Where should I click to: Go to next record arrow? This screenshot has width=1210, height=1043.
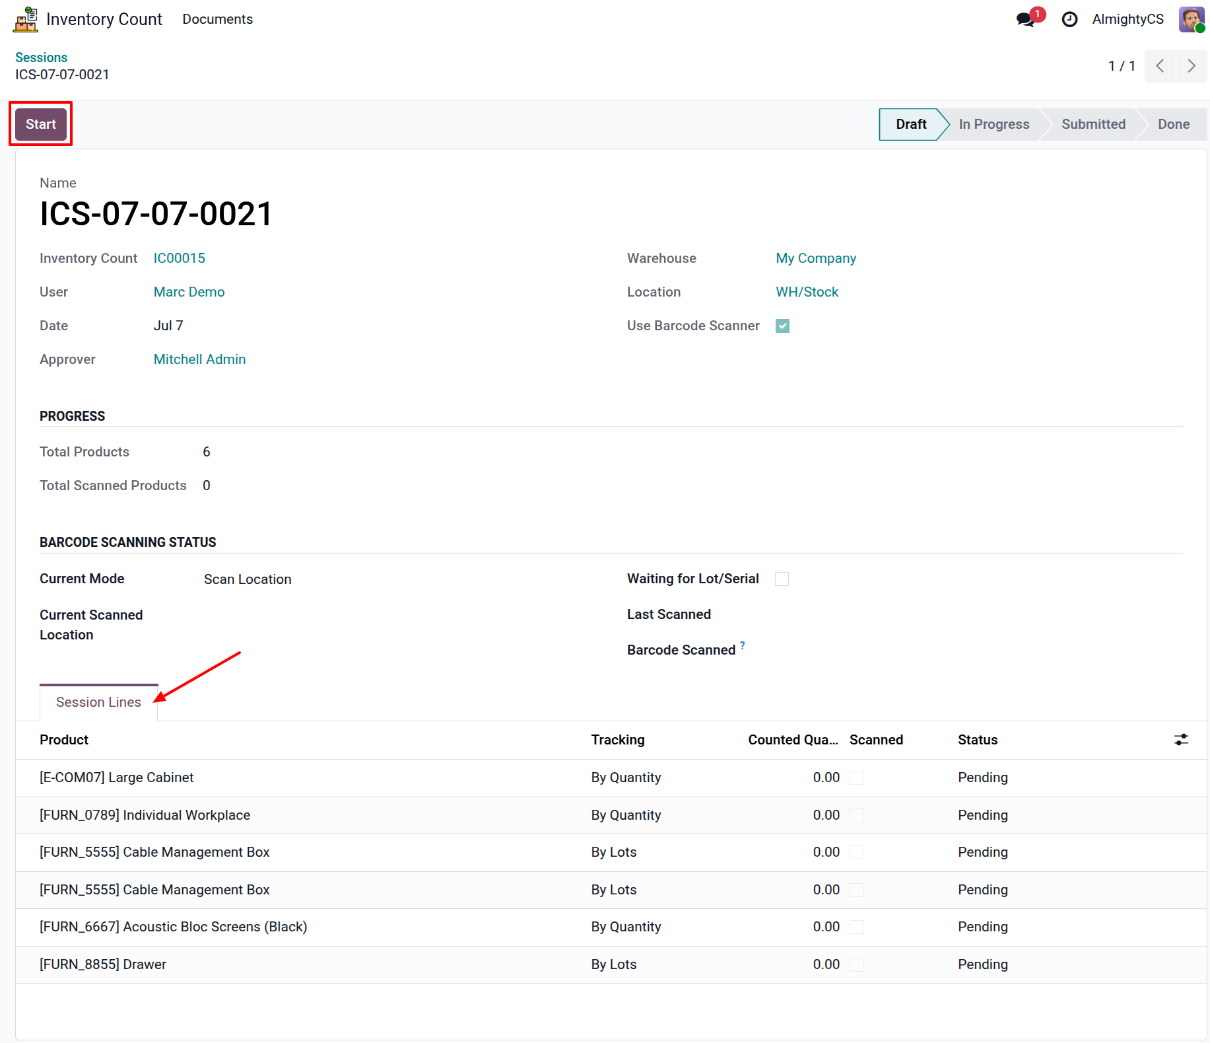[1192, 66]
